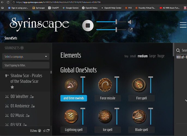The height and width of the screenshot is (136, 187).
Task: Click the 01 Ambience user-shield icon
Action: click(x=33, y=106)
